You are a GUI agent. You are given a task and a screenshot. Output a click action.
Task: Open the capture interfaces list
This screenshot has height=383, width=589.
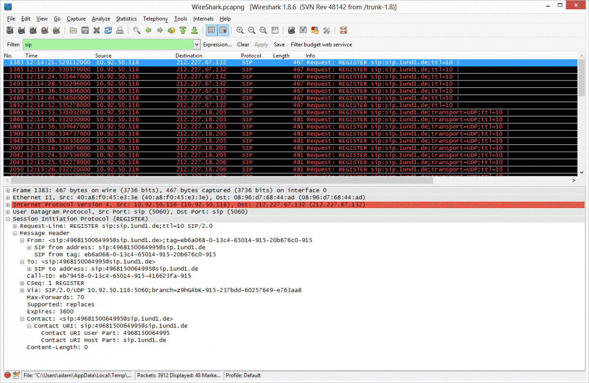coord(9,30)
